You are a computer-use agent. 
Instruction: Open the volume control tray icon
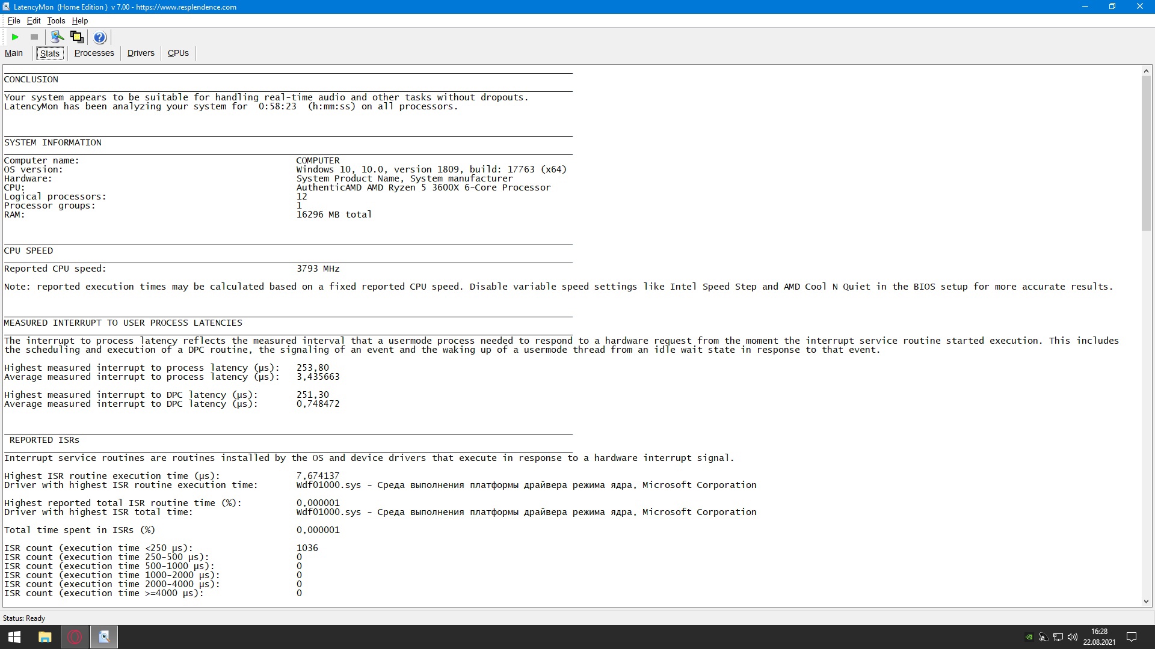[1073, 637]
